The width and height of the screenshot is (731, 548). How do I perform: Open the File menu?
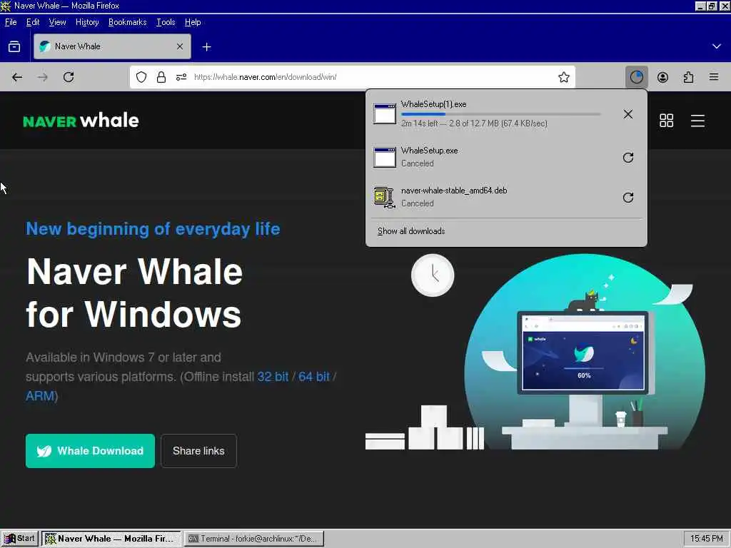[10, 22]
